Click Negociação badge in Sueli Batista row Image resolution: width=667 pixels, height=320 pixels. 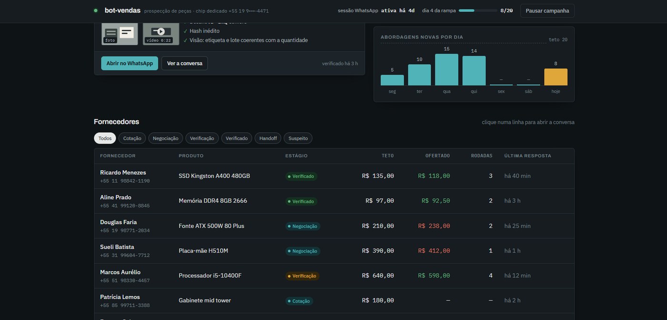point(303,251)
